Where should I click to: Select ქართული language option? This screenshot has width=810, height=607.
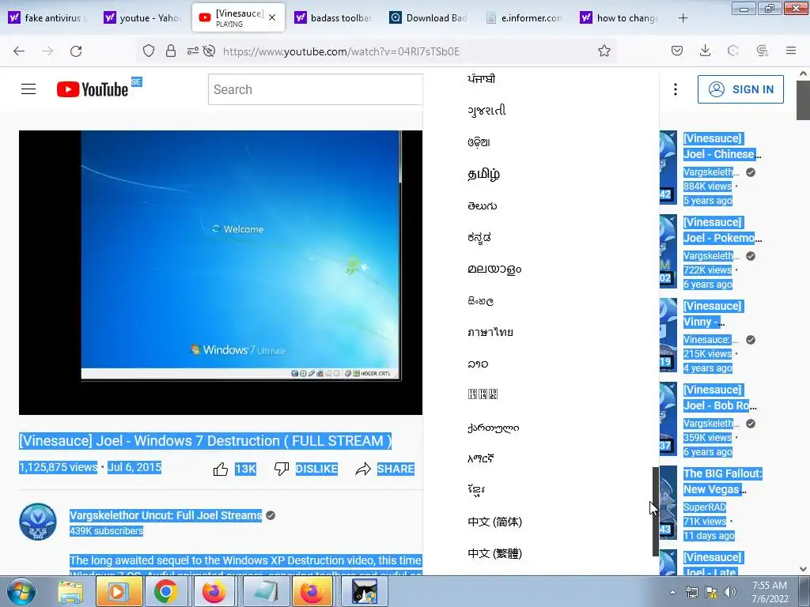point(494,428)
